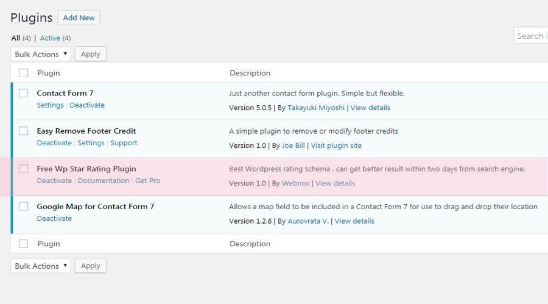Toggle select-all checkbox in table header
Viewport: 548px width, 304px height.
[x=23, y=73]
